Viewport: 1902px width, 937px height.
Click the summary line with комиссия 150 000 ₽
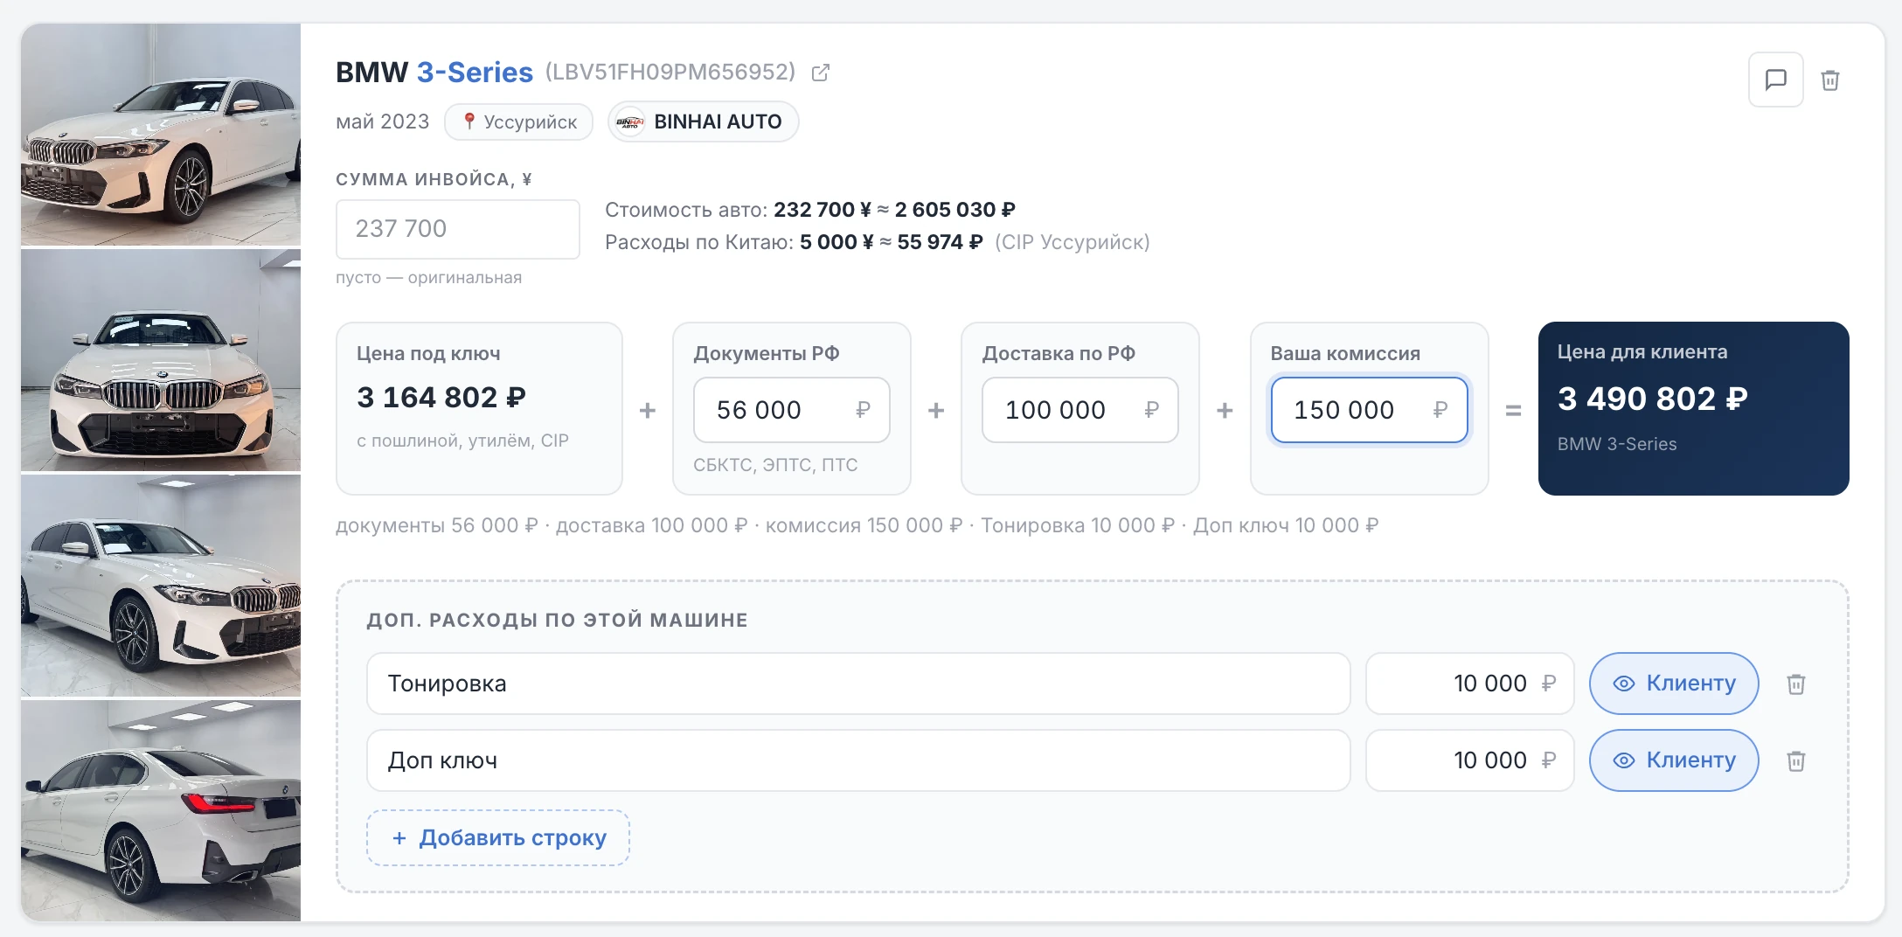pyautogui.click(x=857, y=525)
